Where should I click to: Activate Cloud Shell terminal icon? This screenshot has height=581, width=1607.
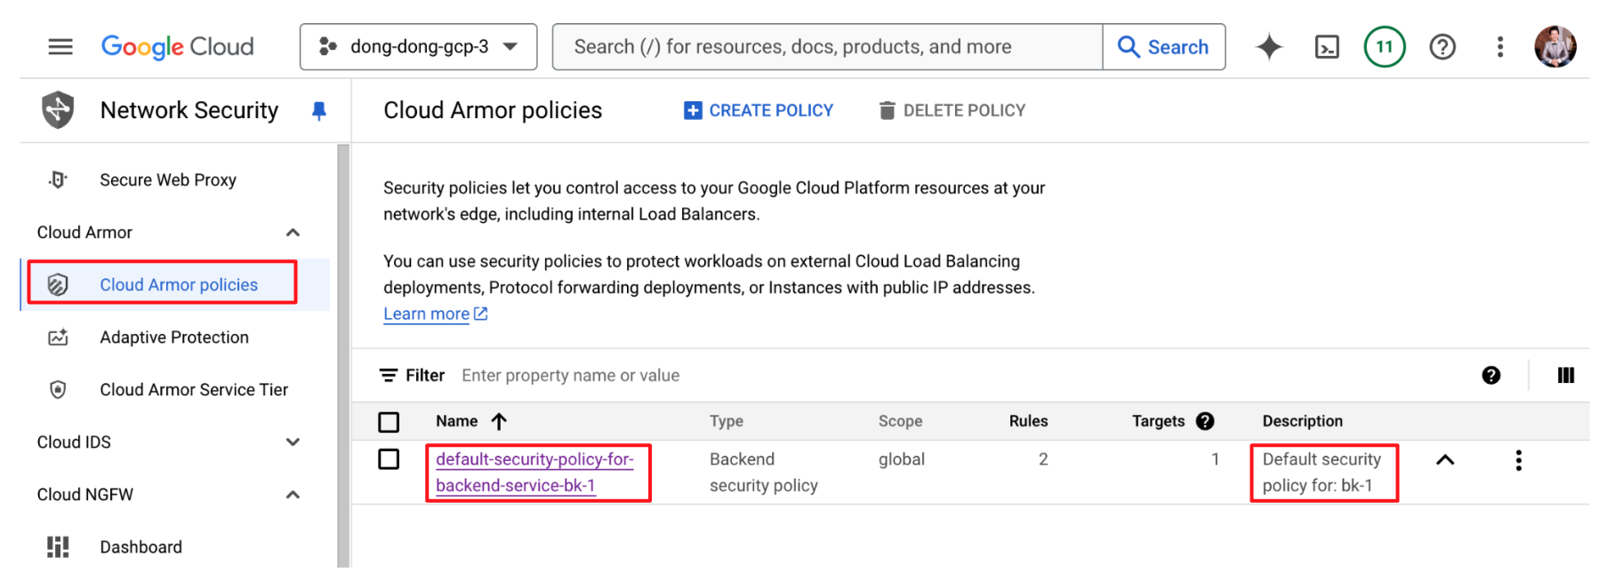tap(1327, 46)
